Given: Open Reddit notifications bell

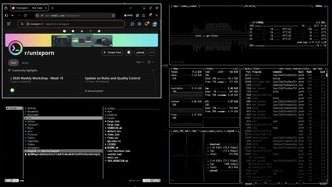Looking at the screenshot, I should coord(146,24).
